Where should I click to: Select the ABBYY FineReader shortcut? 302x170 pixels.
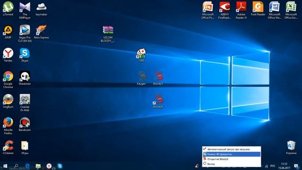[x=225, y=10]
